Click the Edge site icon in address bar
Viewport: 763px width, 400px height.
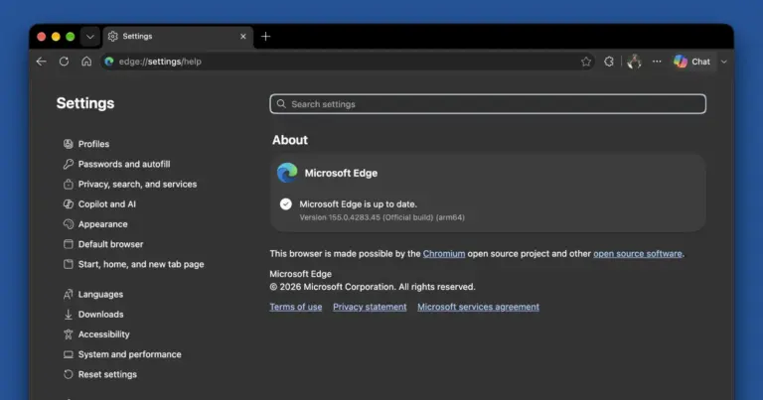(x=109, y=62)
